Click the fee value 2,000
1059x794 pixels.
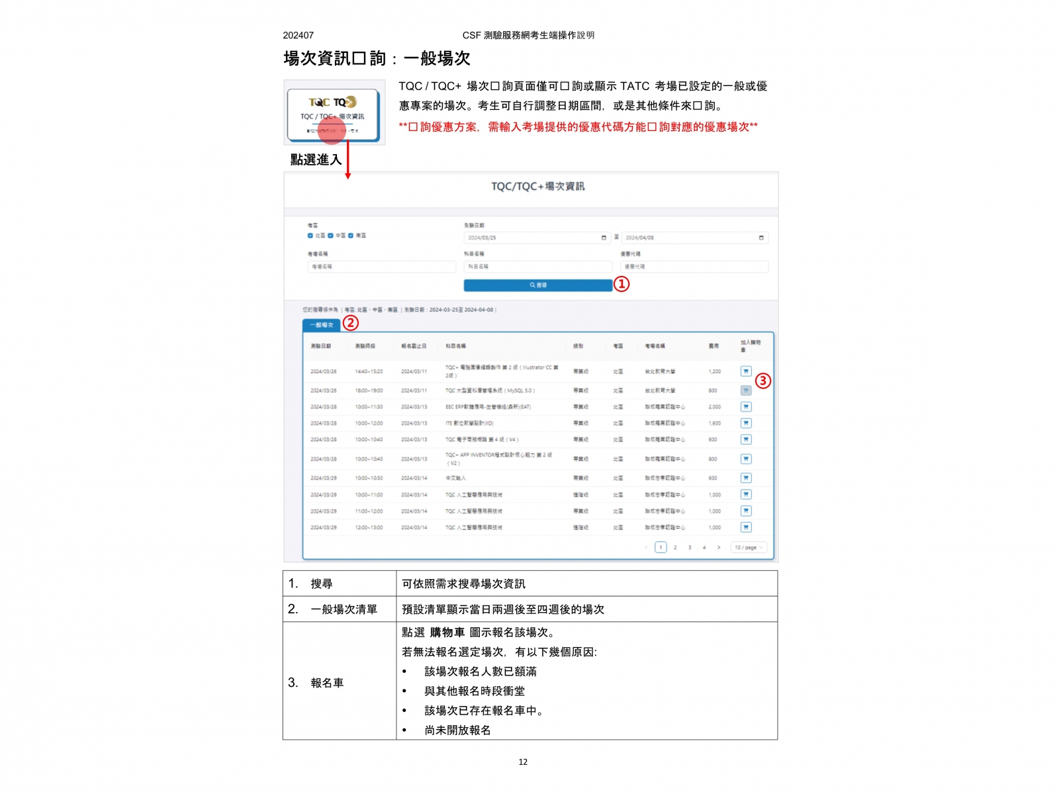click(715, 407)
